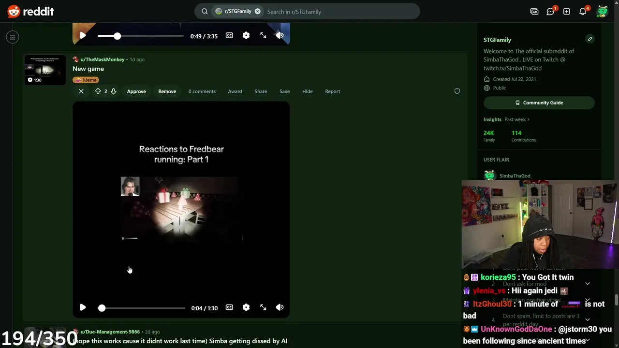Open u/Due-Management-9866 profile link
619x348 pixels.
[110, 332]
